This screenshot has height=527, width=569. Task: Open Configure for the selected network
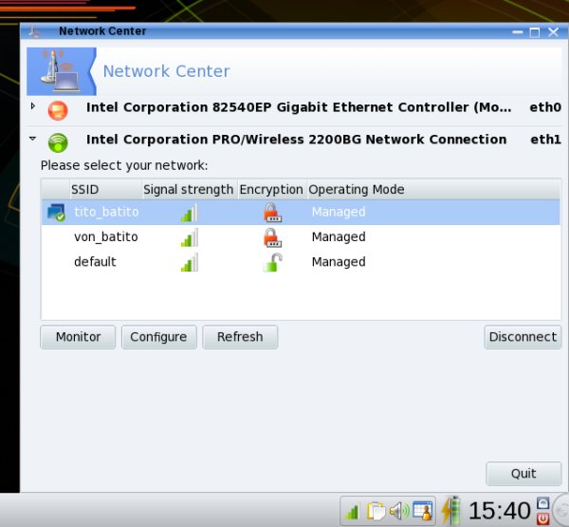click(x=159, y=337)
